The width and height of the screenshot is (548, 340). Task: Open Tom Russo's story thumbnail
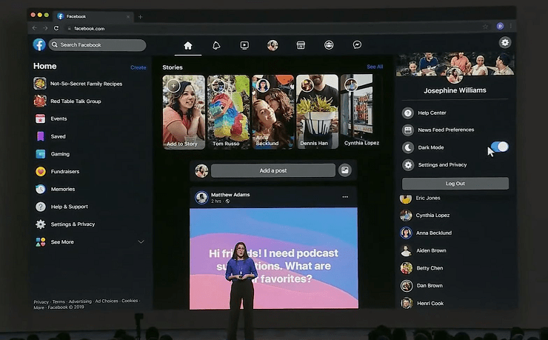[228, 112]
